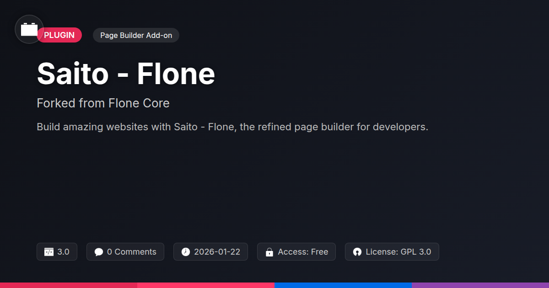Viewport: 549px width, 288px height.
Task: Click the plugin brick icon
Action: tap(29, 30)
